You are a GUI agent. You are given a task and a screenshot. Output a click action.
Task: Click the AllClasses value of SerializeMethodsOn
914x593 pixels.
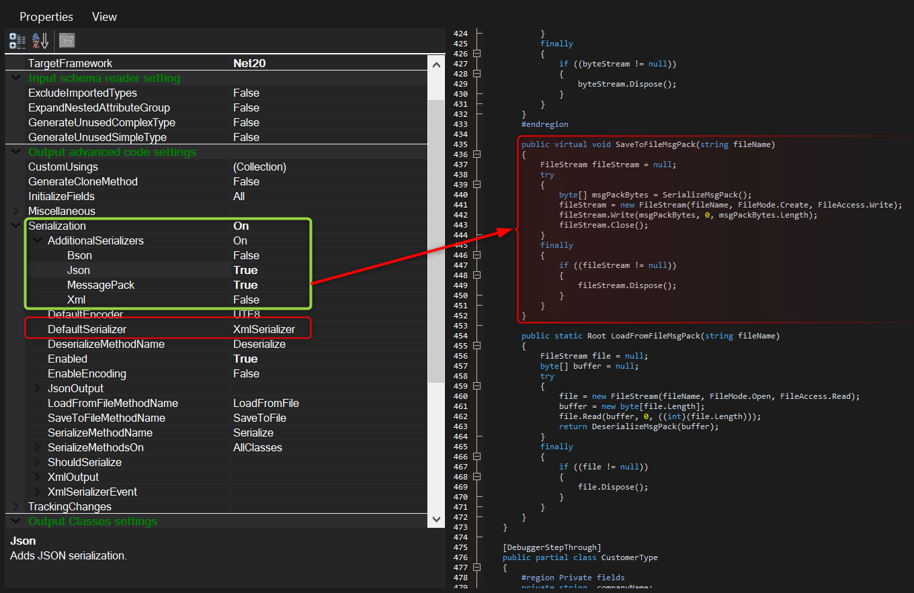pyautogui.click(x=257, y=448)
